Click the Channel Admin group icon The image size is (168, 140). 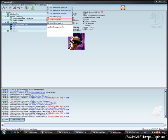point(83,21)
